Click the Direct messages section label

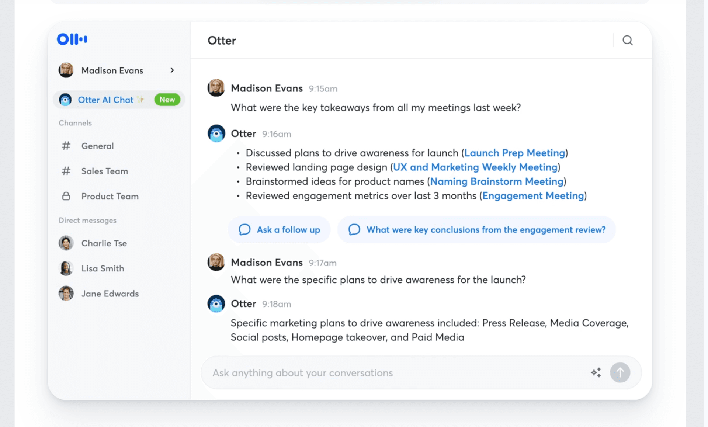coord(87,220)
